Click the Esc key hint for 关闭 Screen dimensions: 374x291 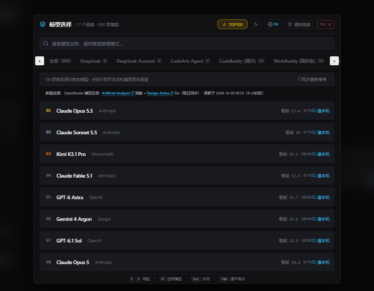click(x=196, y=279)
